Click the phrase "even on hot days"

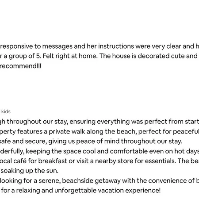pyautogui.click(x=174, y=151)
